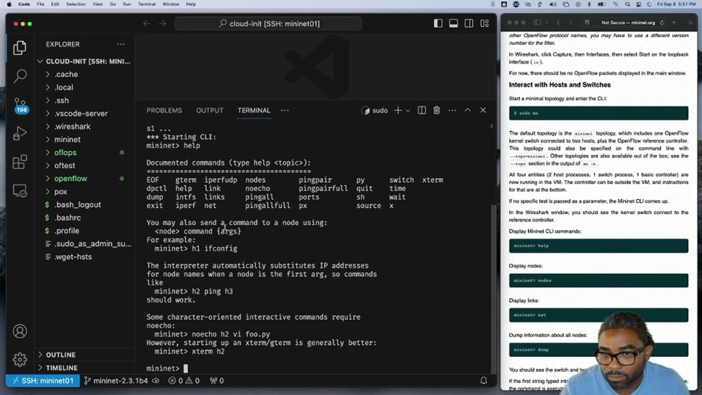Click the command center search box
The height and width of the screenshot is (395, 702).
pos(268,24)
